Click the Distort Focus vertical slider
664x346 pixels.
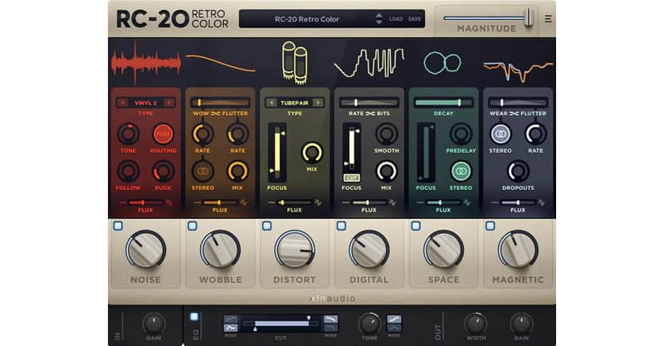click(x=277, y=153)
